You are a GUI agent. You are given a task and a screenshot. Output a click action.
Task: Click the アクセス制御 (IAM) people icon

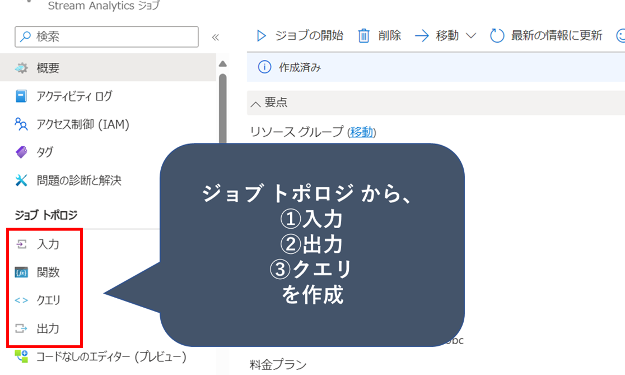[x=21, y=124]
